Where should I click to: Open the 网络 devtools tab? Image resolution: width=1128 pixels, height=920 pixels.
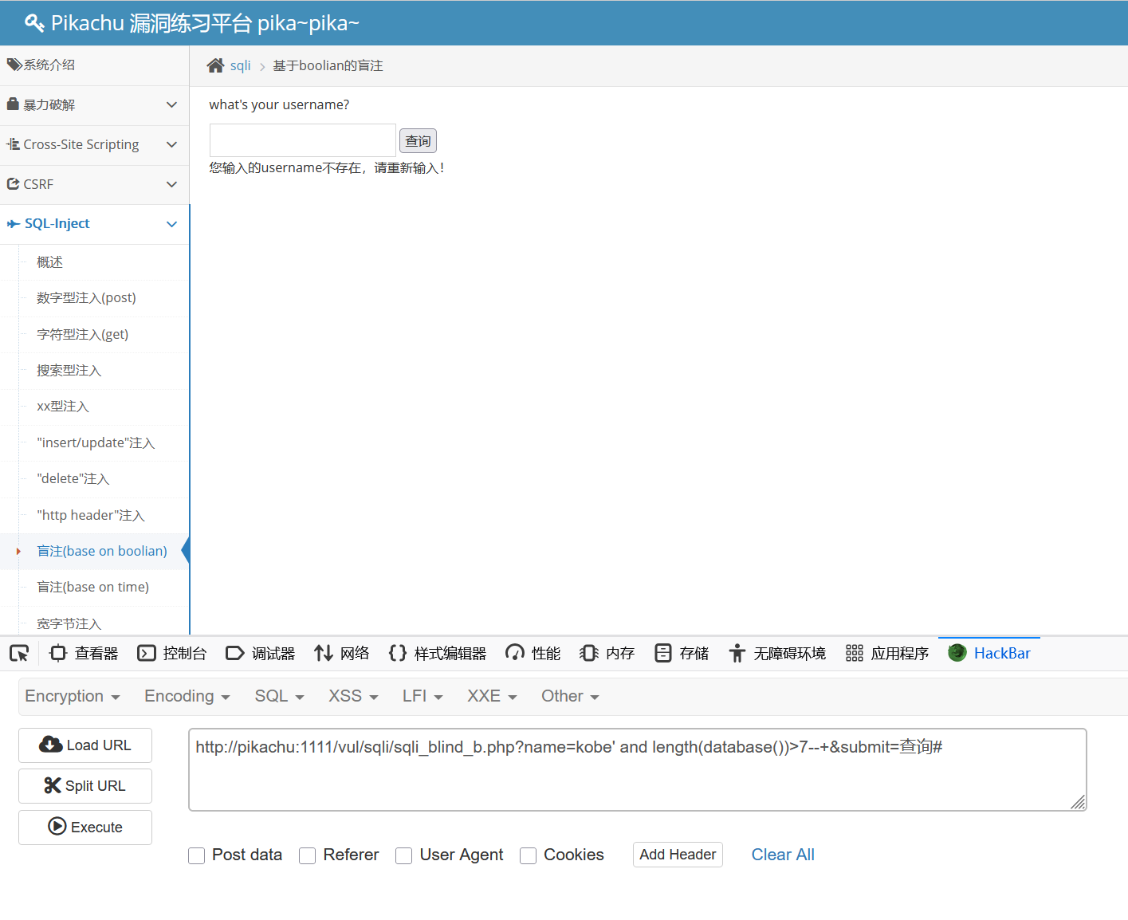[x=342, y=654]
